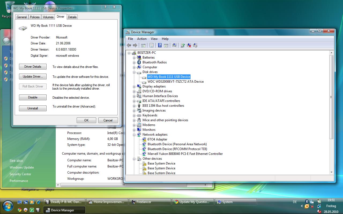Click the blue Help question-mark toolbar icon
Screen dimensions: 343x214
(x=160, y=45)
